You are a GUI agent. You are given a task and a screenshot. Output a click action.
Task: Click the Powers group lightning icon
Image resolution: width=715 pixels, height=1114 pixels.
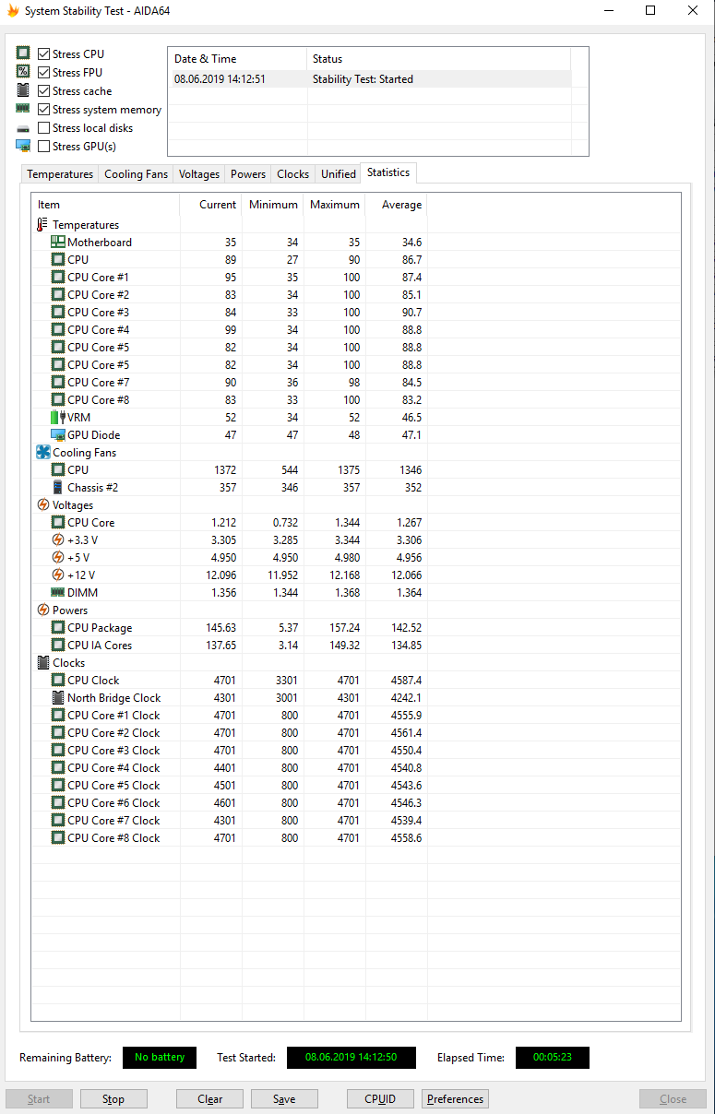click(x=42, y=610)
